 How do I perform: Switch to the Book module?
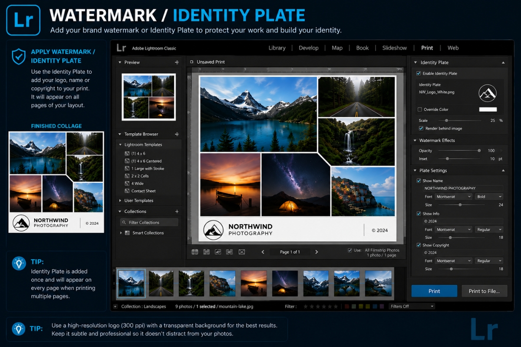click(363, 48)
